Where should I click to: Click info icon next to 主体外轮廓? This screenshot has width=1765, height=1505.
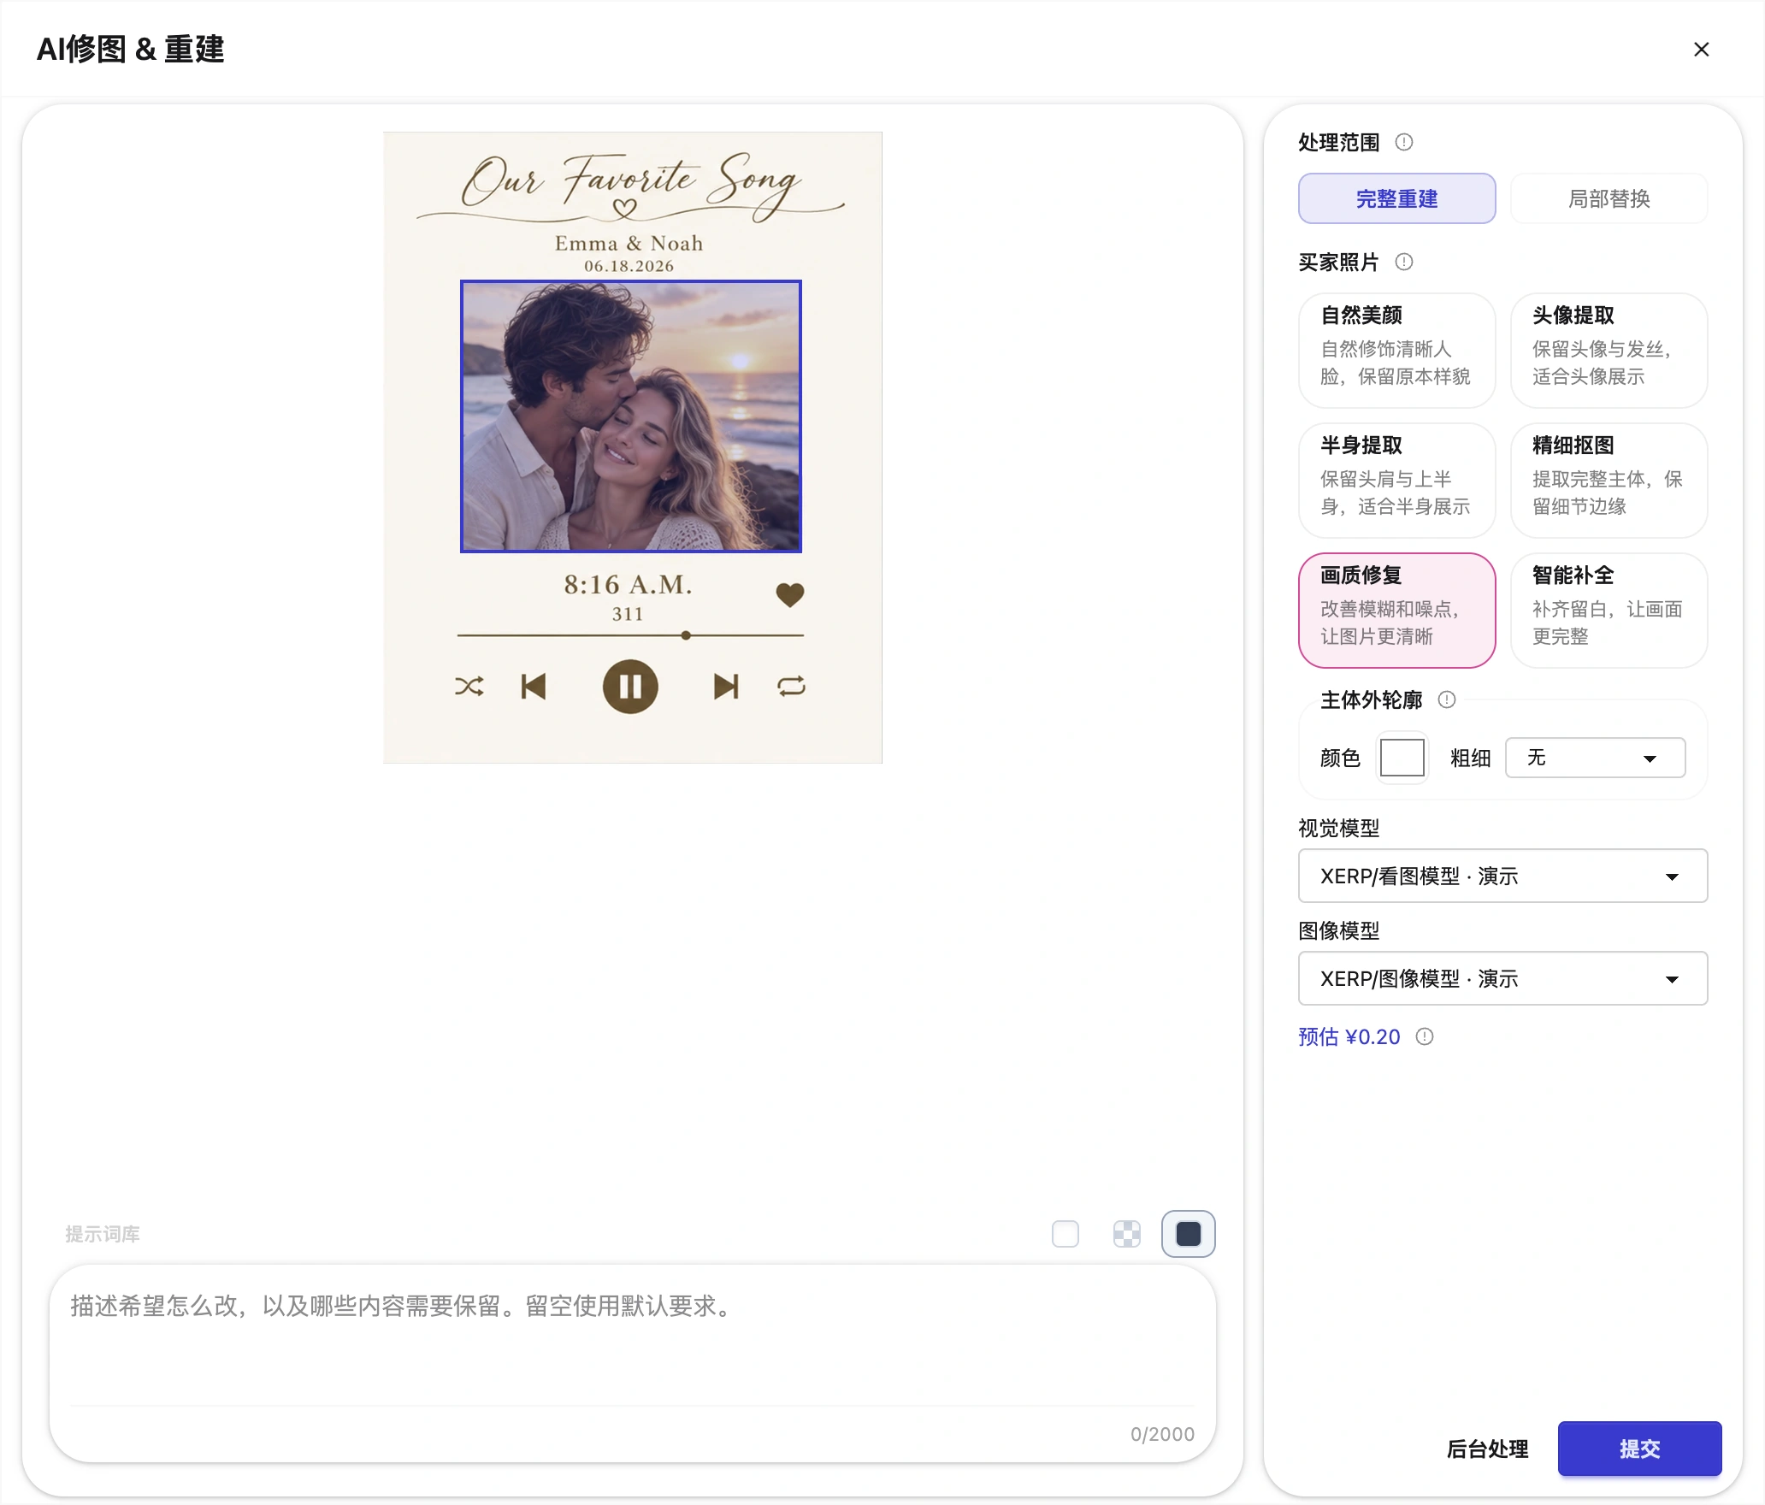coord(1447,699)
